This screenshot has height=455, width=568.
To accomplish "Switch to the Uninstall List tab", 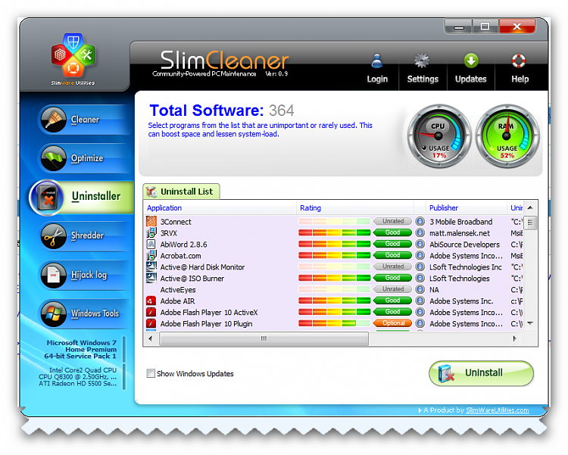I will click(x=182, y=192).
